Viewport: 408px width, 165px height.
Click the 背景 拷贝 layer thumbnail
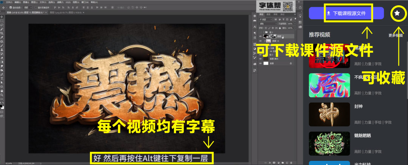[266, 59]
